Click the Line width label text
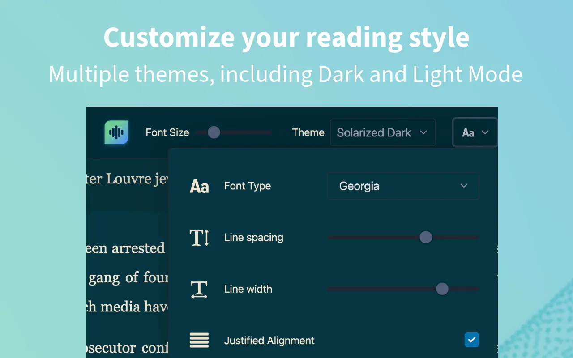 pos(248,289)
